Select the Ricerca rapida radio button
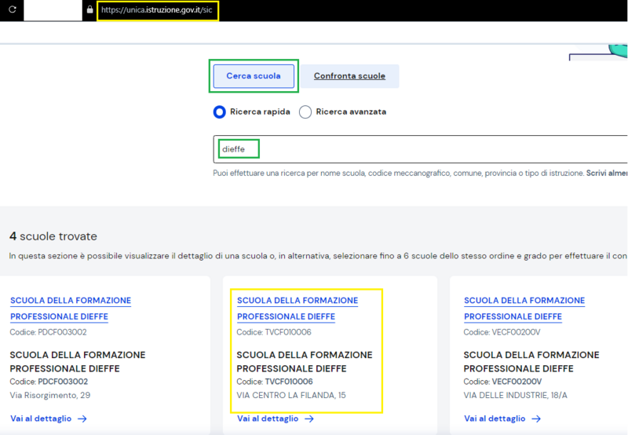Image resolution: width=628 pixels, height=435 pixels. (x=220, y=111)
